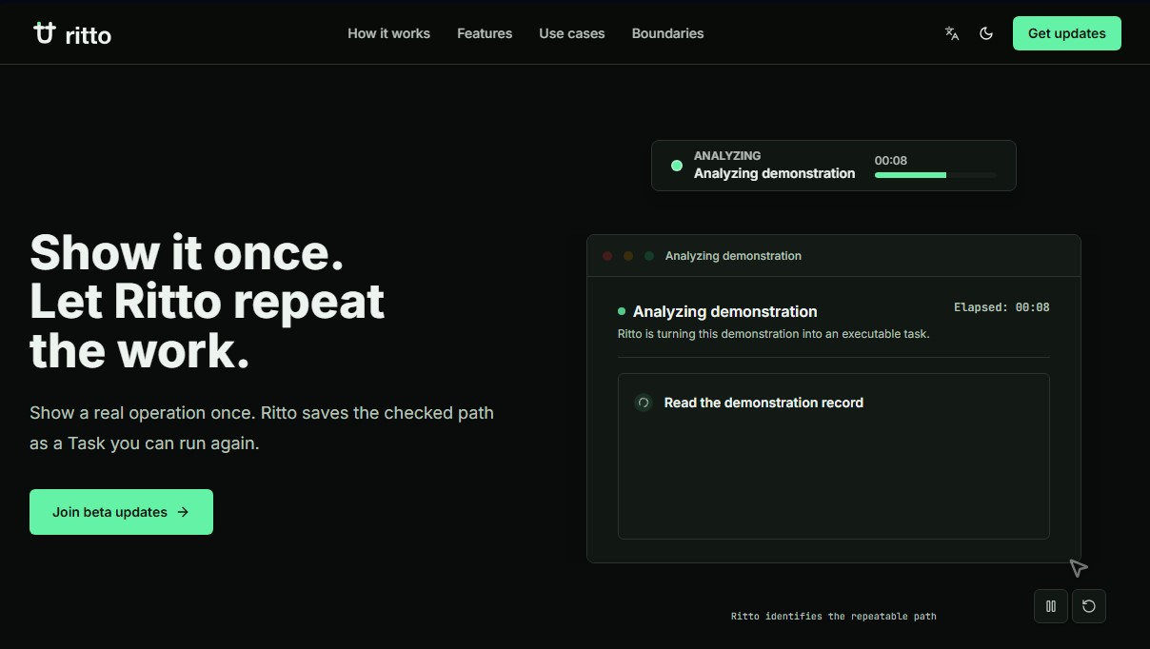This screenshot has width=1150, height=649.
Task: Click the Elapsed: 00:08 timer text
Action: [x=1001, y=307]
